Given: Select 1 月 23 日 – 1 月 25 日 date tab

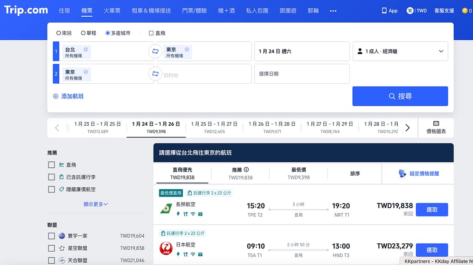Looking at the screenshot, I should [97, 128].
